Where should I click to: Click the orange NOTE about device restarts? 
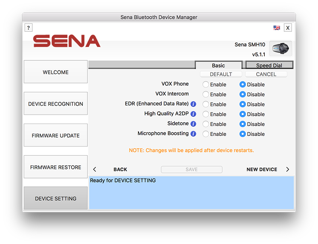[192, 150]
